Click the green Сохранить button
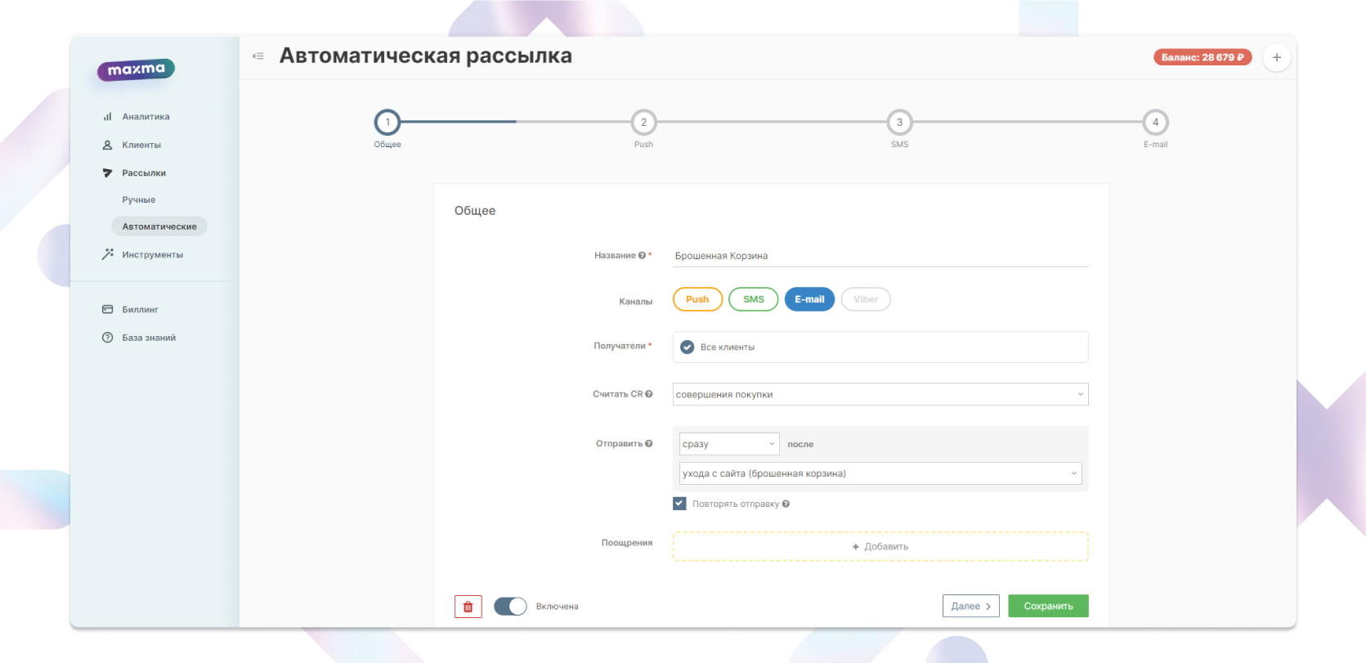 click(1048, 606)
